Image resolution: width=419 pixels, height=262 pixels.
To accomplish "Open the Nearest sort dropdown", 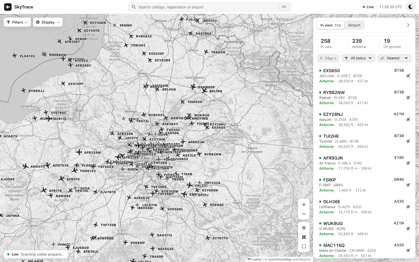I will tap(394, 58).
